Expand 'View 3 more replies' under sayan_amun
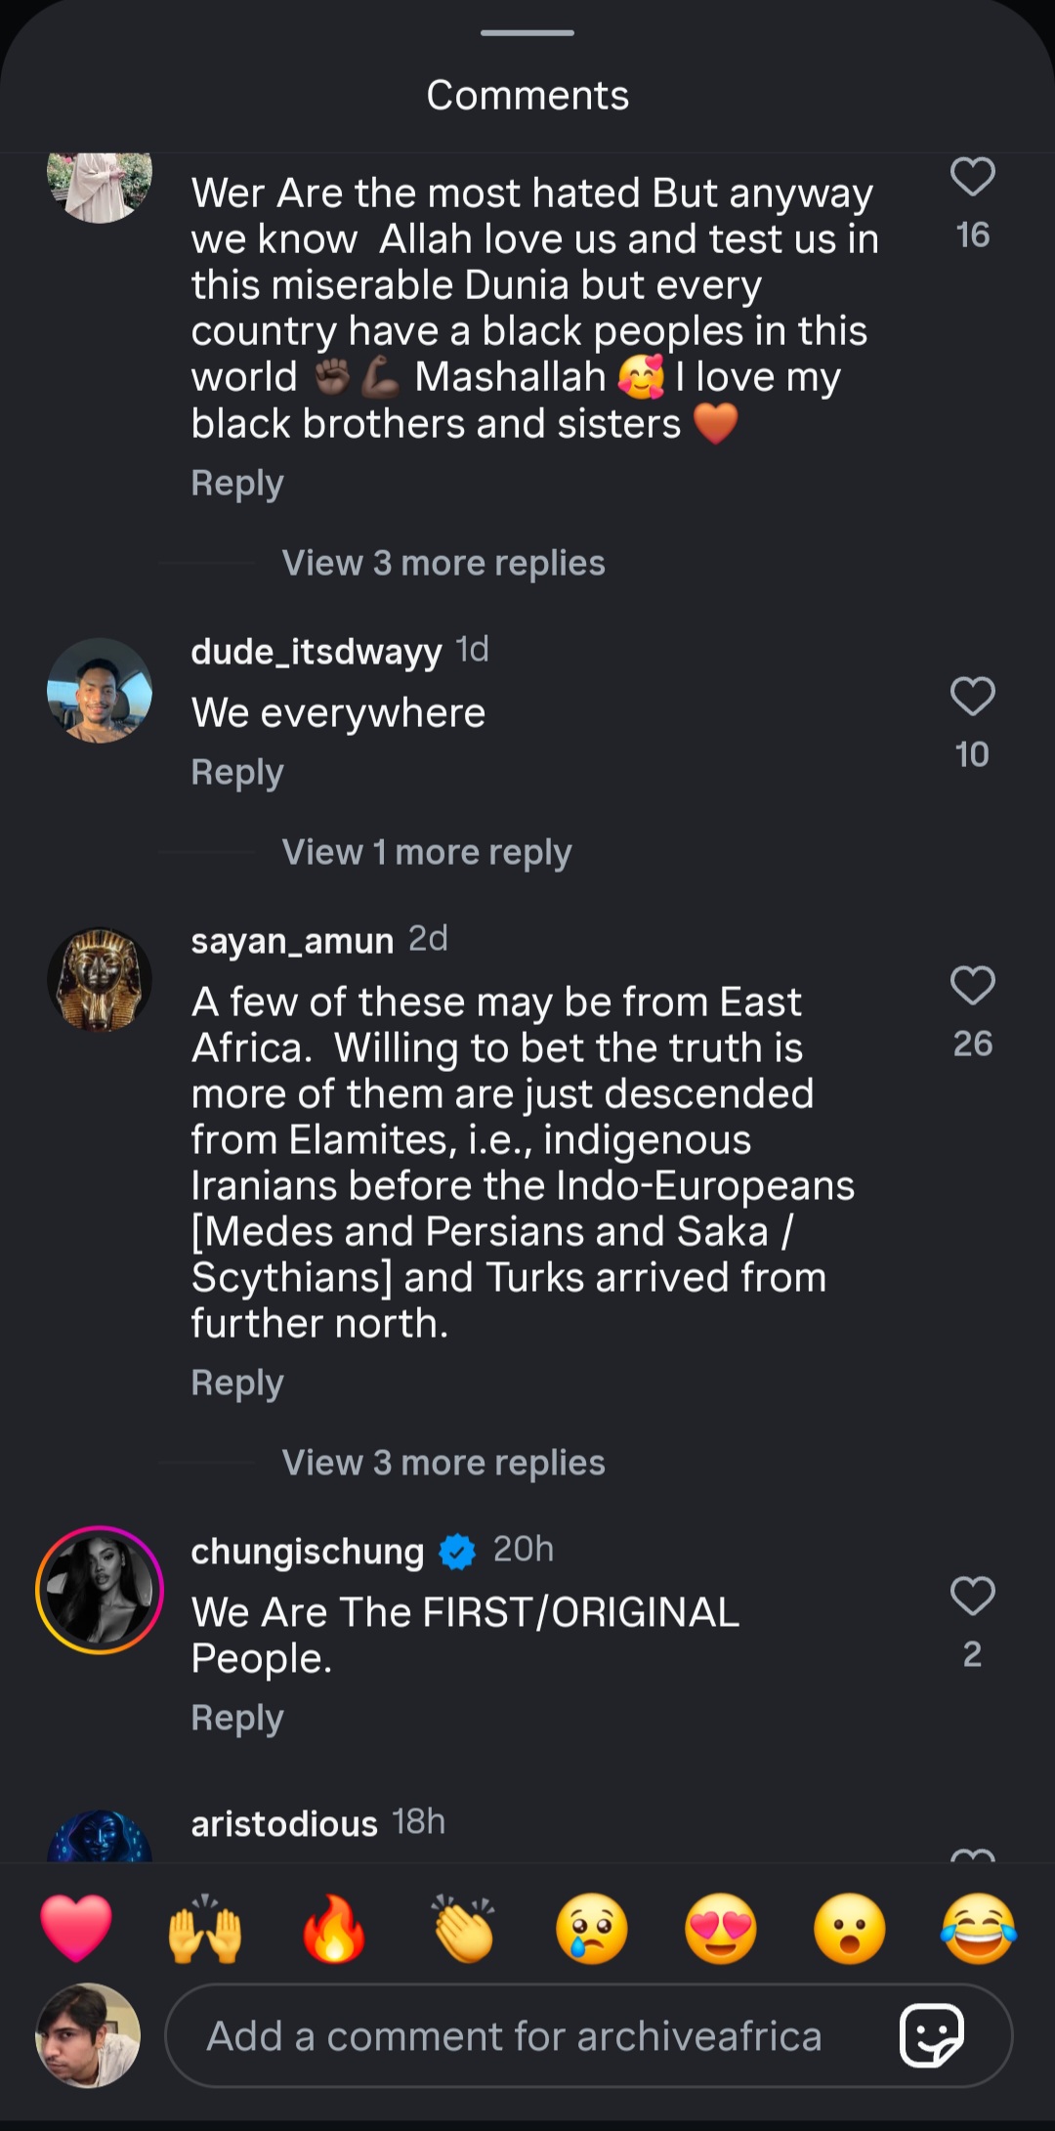Screen dimensions: 1055x2131 click(443, 1463)
